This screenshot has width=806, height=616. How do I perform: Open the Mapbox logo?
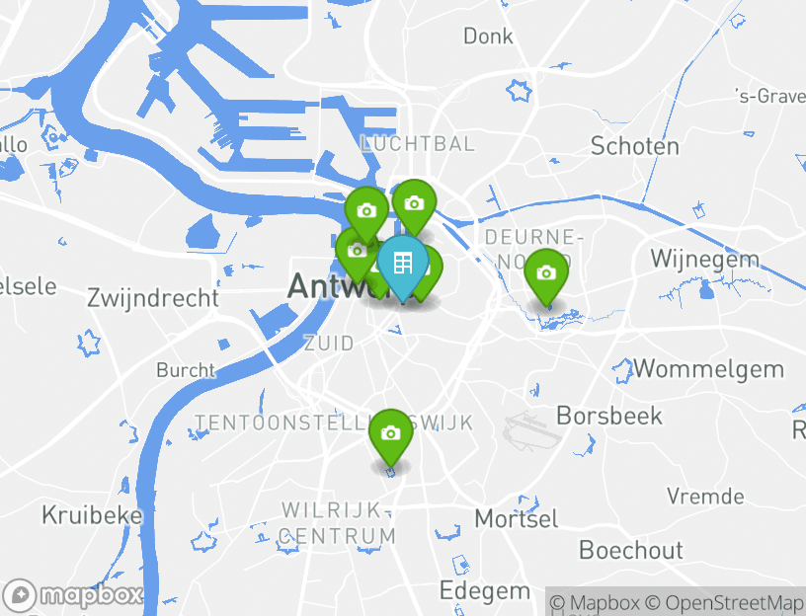(x=72, y=595)
